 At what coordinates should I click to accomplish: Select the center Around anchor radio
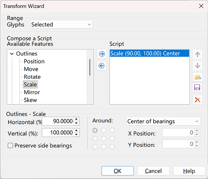[x=103, y=139]
